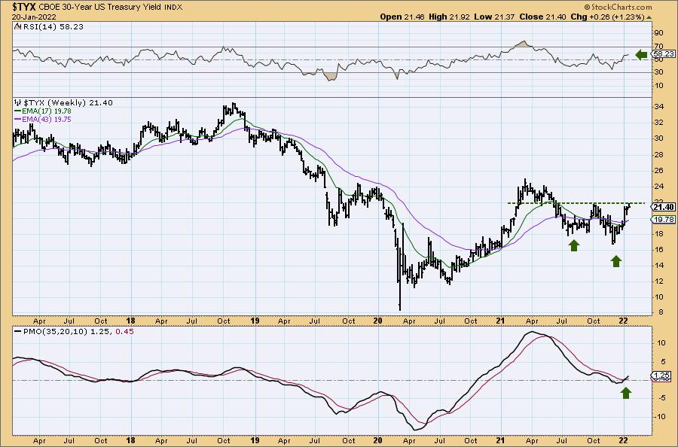This screenshot has height=447, width=678.
Task: Click the 58.23 RSI value tag on axis
Action: [x=663, y=54]
